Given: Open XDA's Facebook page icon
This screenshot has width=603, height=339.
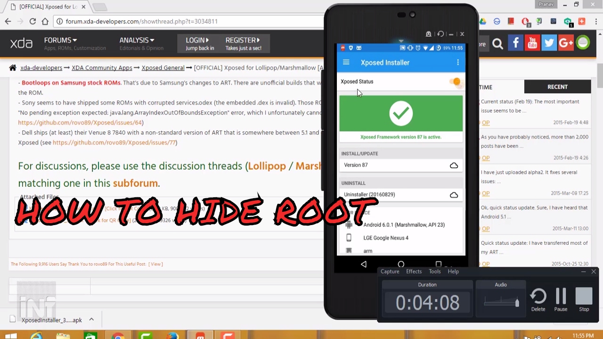Looking at the screenshot, I should pyautogui.click(x=515, y=43).
